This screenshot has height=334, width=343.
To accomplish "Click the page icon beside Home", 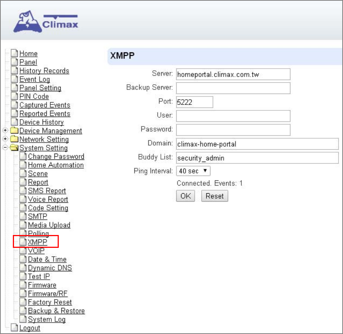I will click(14, 53).
